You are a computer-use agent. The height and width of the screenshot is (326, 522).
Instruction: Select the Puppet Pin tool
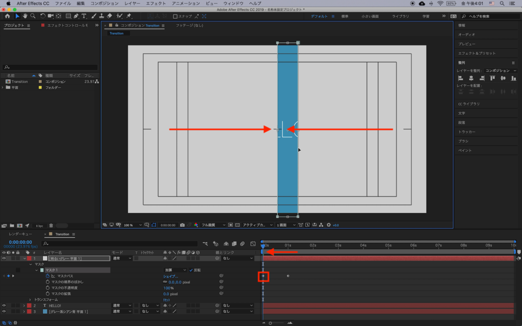[129, 16]
